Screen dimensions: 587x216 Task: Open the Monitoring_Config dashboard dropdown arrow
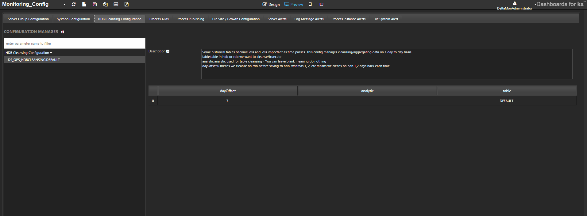click(x=64, y=4)
